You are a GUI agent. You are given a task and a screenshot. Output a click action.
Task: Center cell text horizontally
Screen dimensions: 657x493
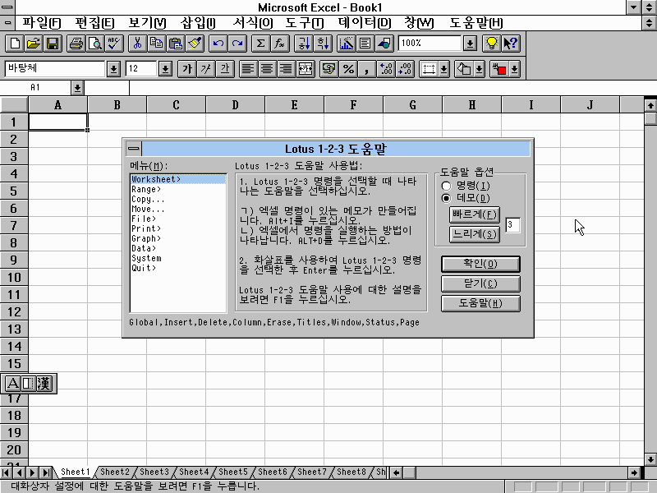tap(267, 69)
